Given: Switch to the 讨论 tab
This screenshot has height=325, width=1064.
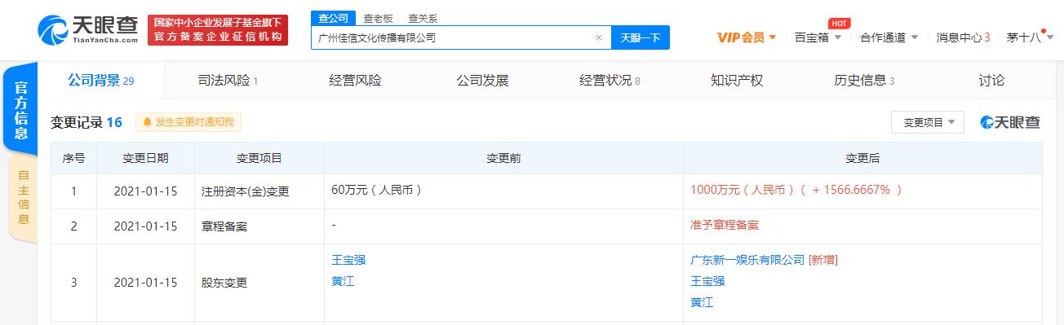Looking at the screenshot, I should (991, 80).
